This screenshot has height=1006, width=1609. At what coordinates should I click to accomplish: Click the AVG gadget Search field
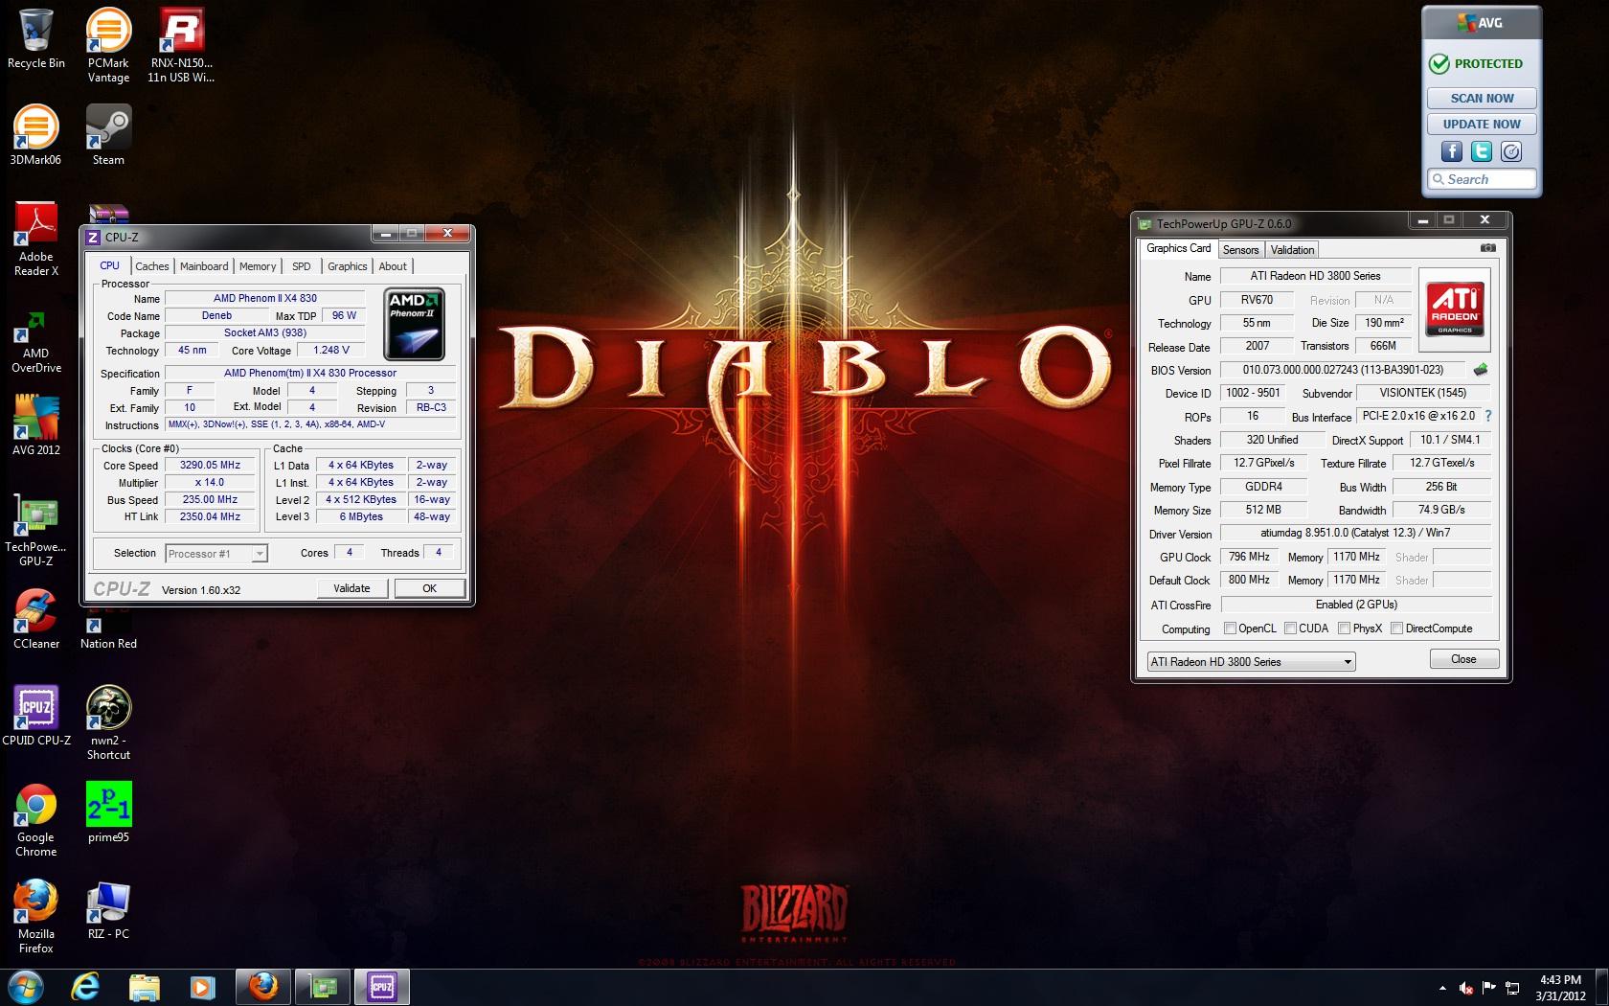[x=1482, y=179]
